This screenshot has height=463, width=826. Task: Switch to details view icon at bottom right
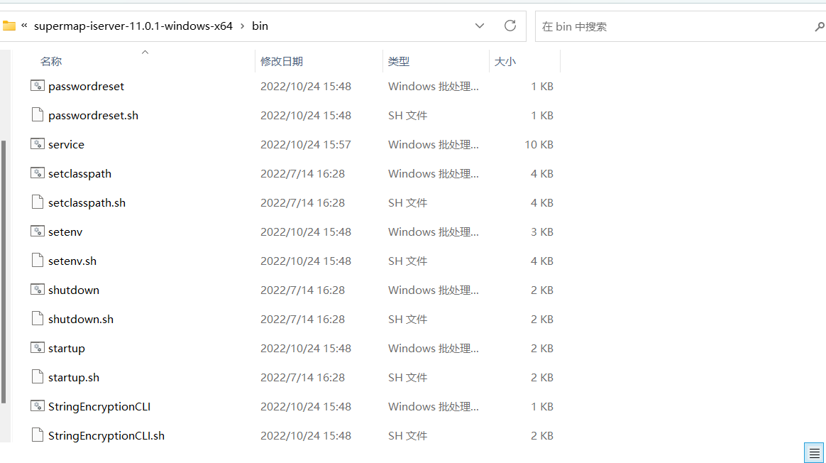814,453
